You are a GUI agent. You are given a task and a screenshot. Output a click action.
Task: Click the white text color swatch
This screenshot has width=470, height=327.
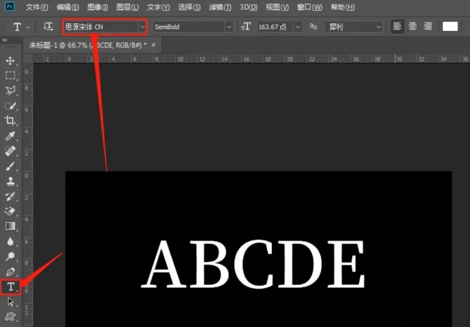pos(450,27)
